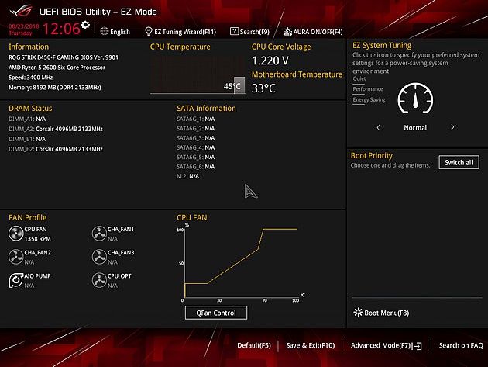The width and height of the screenshot is (488, 367).
Task: Click the CPU_OPT fan icon
Action: [99, 280]
